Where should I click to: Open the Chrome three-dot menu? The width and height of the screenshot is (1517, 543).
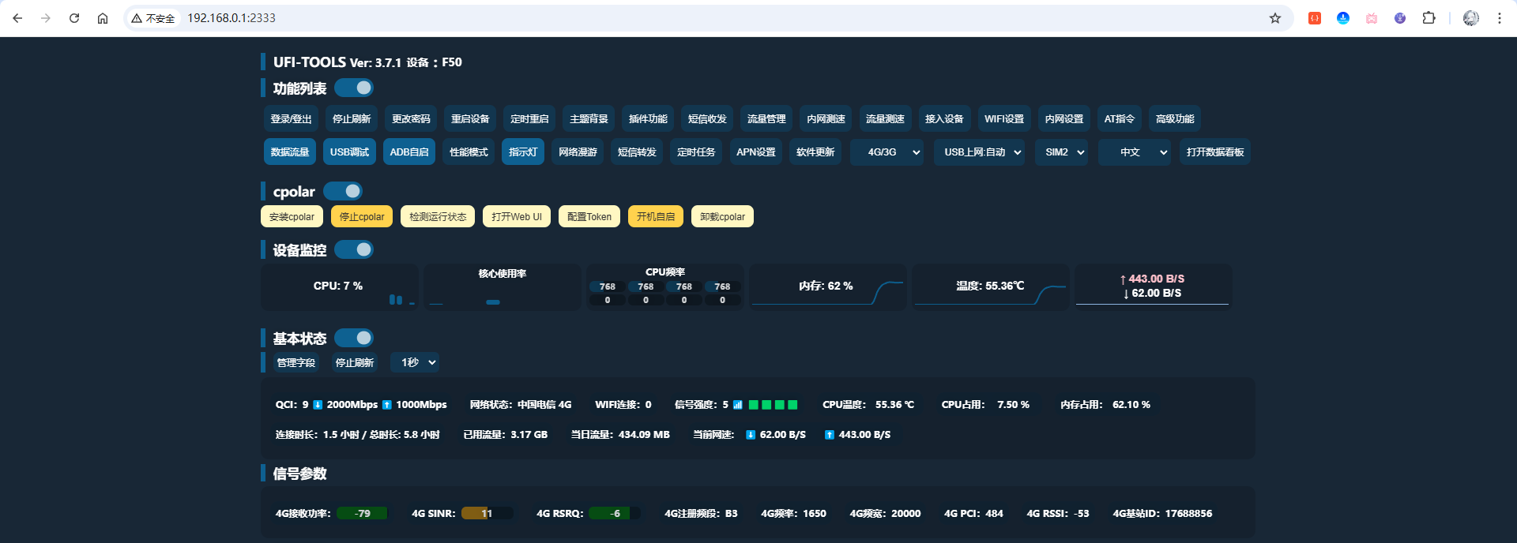1499,18
